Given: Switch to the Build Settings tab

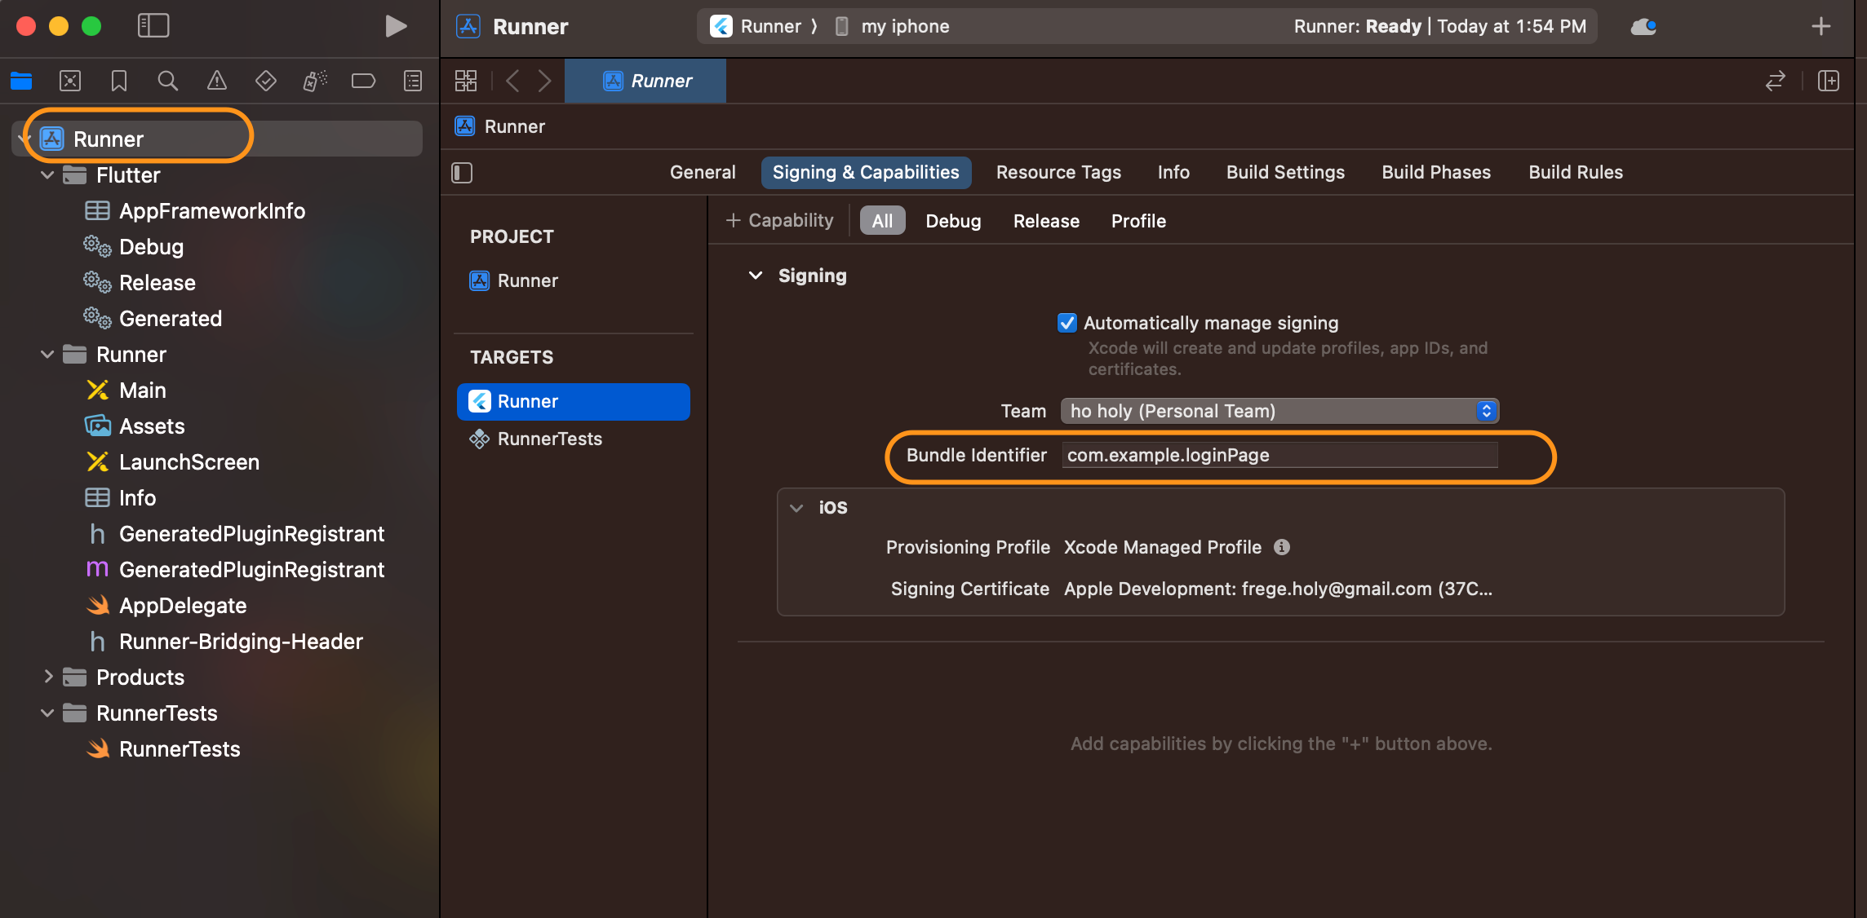Looking at the screenshot, I should [1284, 173].
